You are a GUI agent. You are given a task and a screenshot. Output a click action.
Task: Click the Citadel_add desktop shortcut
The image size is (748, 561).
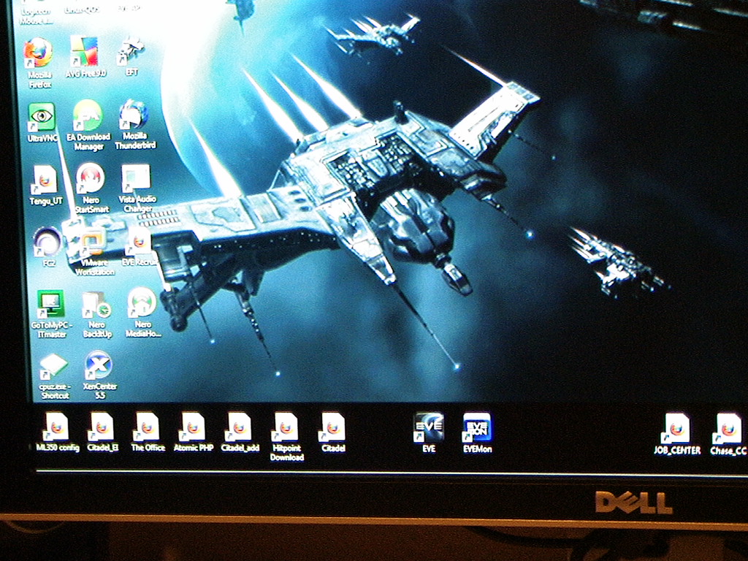point(240,432)
